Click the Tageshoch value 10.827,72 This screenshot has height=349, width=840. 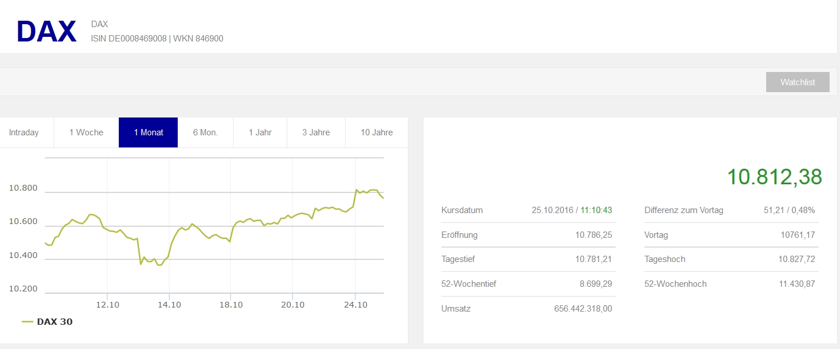click(796, 259)
